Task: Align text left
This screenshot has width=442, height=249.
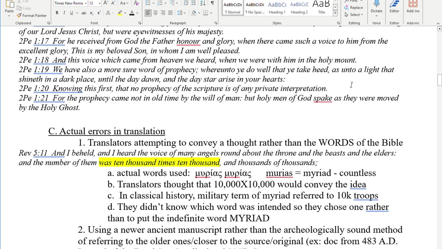Action: pos(148,13)
